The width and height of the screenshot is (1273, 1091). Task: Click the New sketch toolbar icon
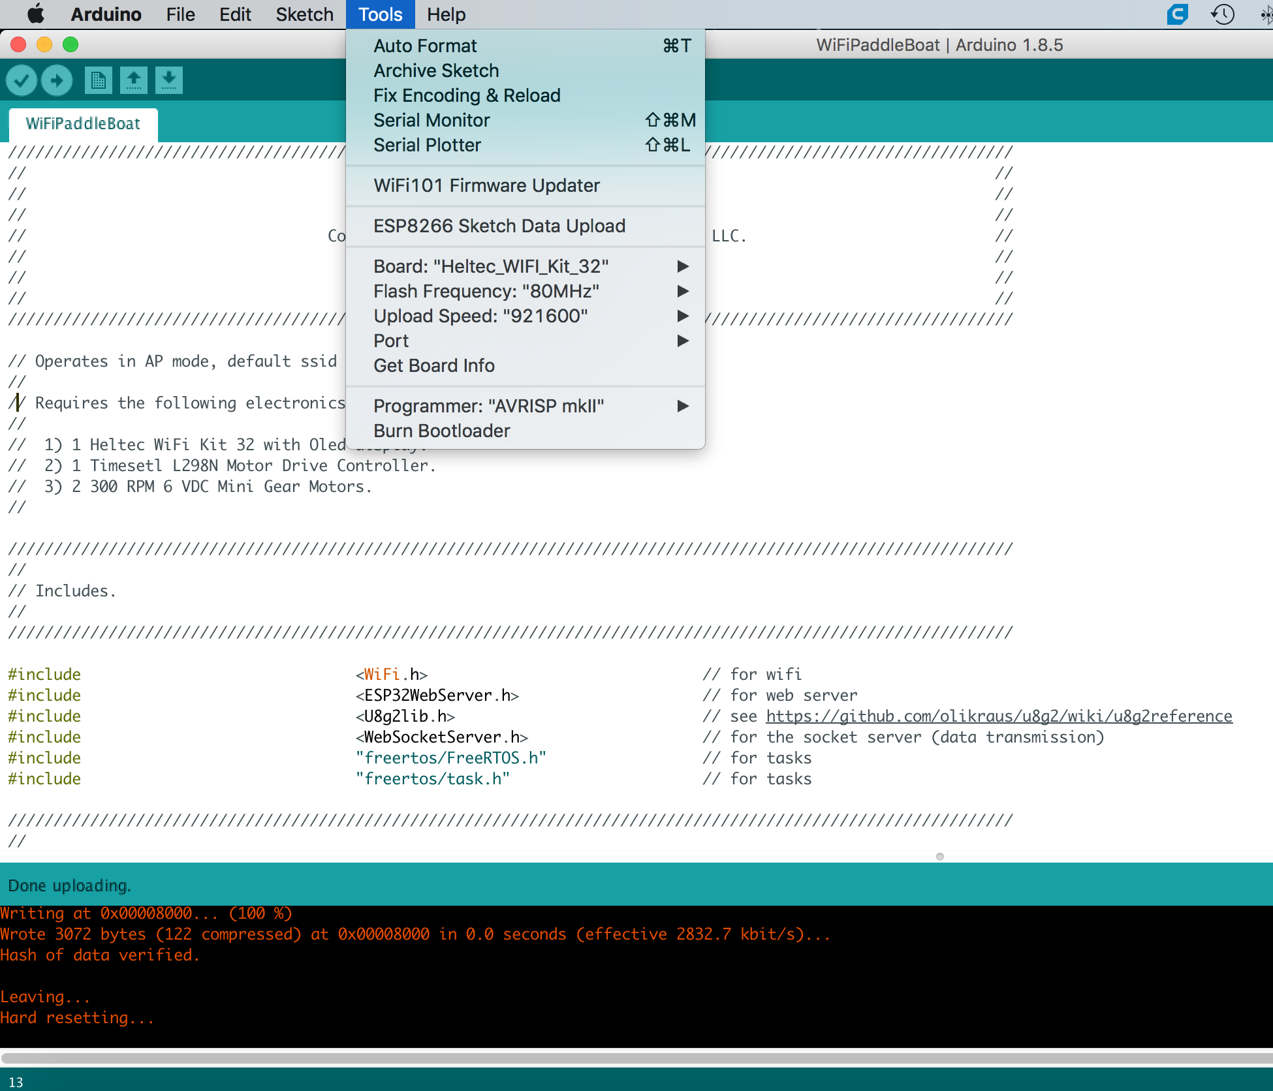click(99, 80)
